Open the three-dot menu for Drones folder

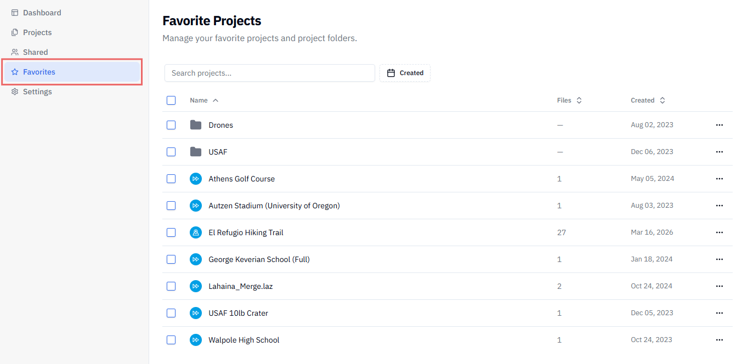click(720, 125)
